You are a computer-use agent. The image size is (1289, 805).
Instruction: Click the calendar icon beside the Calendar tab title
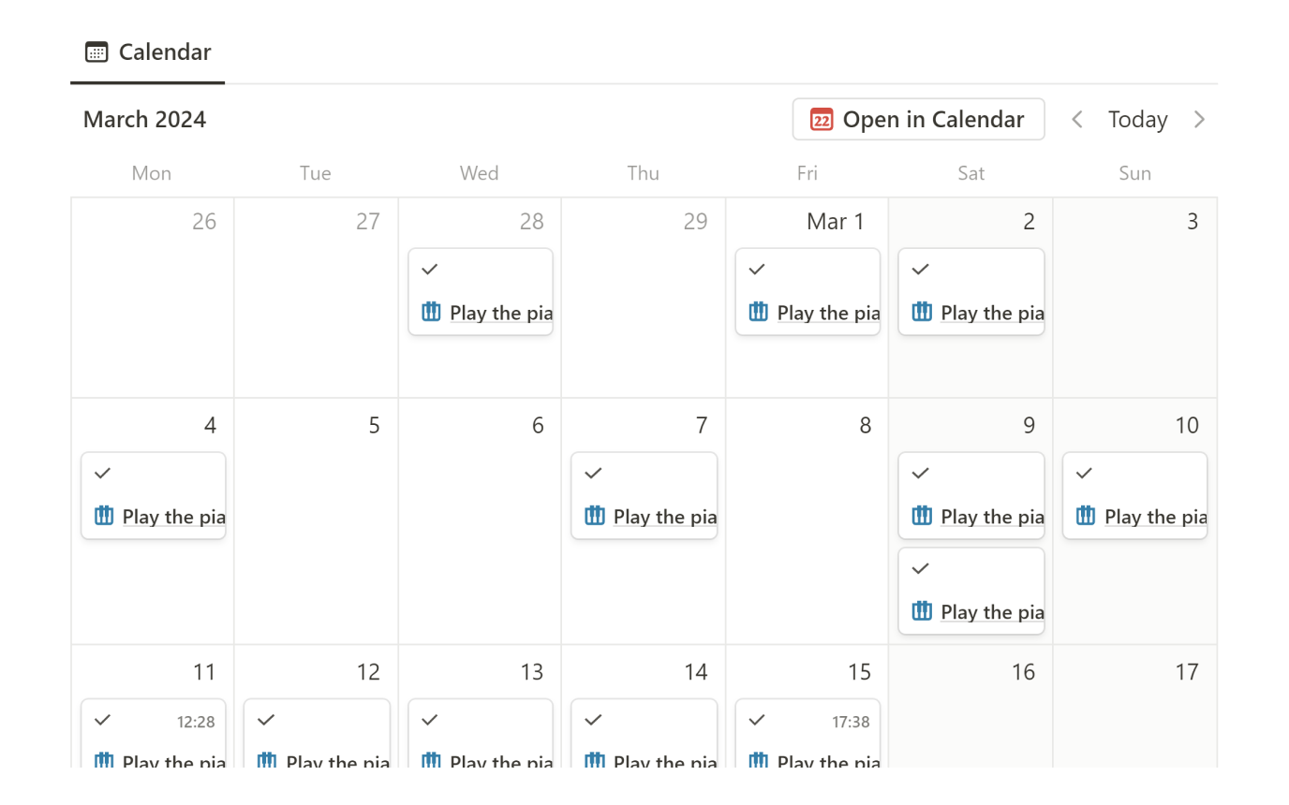pos(96,51)
